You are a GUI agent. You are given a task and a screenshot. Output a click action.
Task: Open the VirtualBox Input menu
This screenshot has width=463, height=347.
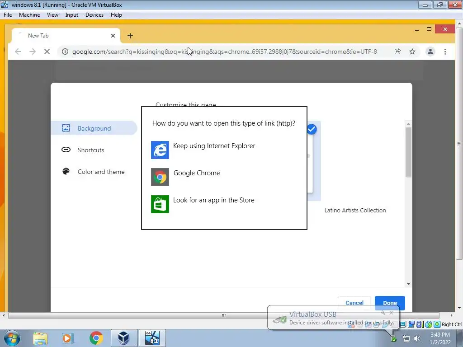tap(72, 15)
